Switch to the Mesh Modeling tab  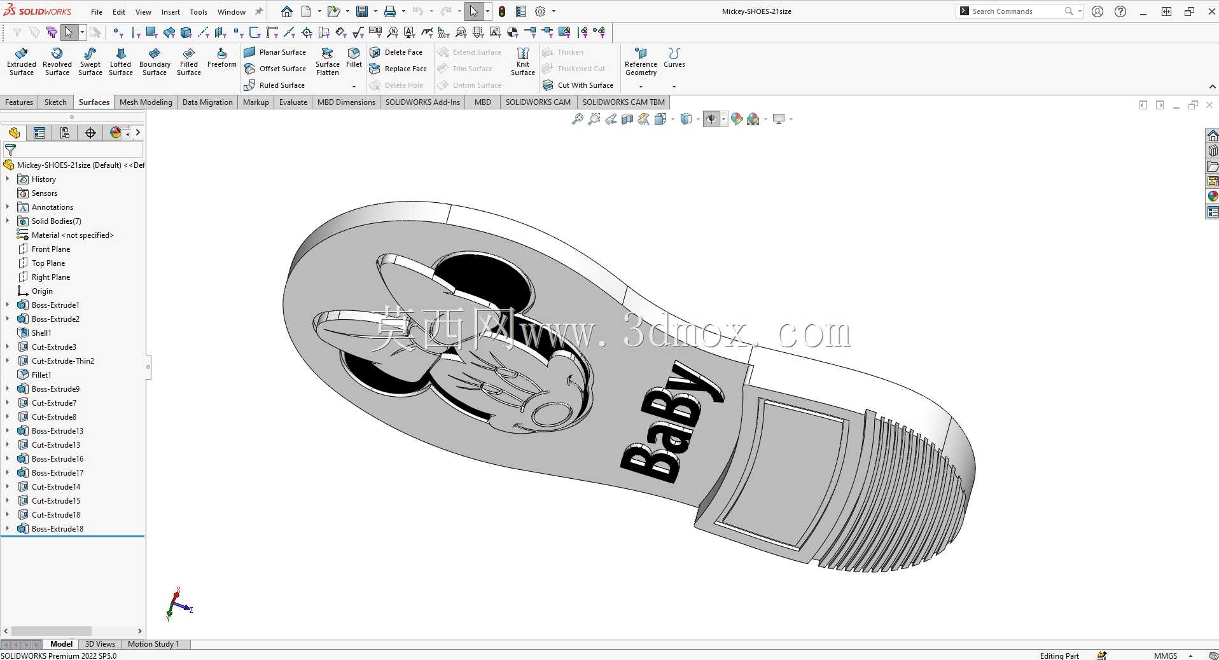146,102
